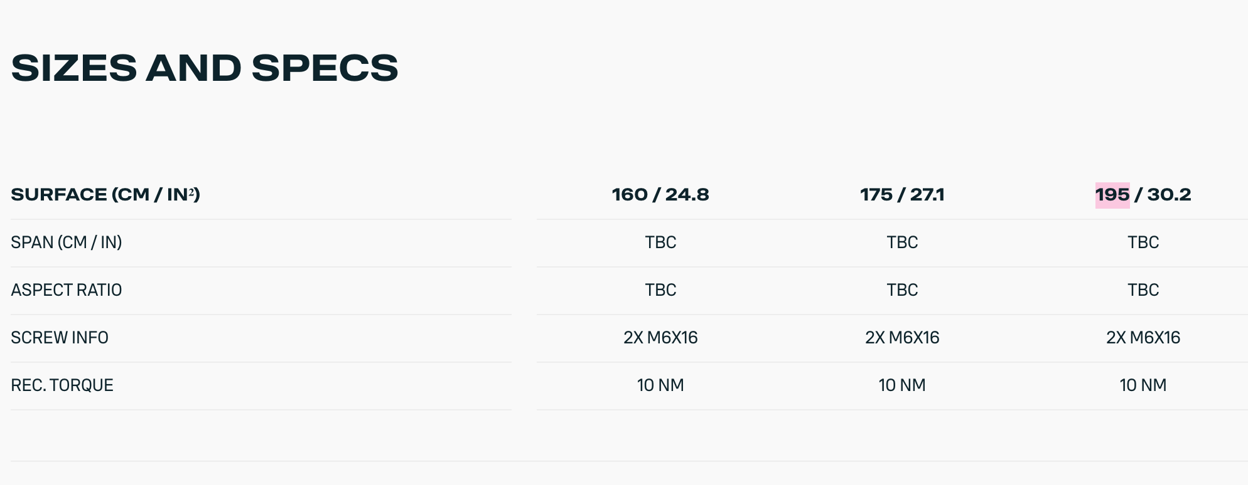Click aspect ratio TBC in 160 column

click(660, 289)
